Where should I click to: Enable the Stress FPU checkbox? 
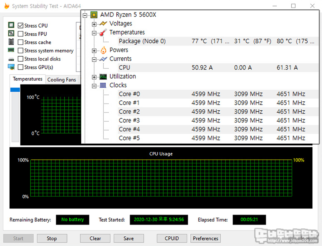point(20,34)
